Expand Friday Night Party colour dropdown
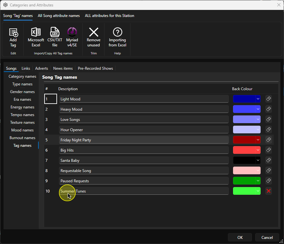This screenshot has width=284, height=244. coord(258,140)
